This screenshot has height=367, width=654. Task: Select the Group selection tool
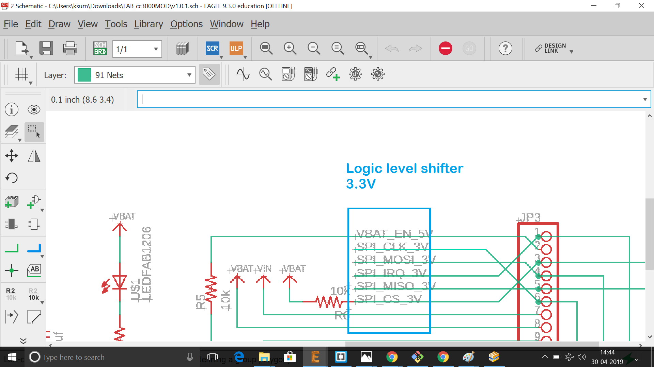(x=34, y=132)
